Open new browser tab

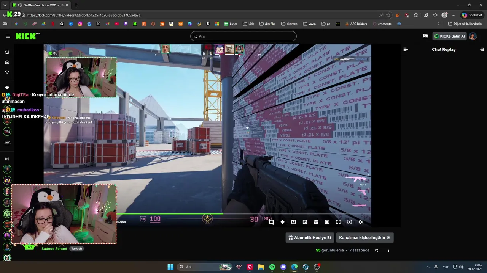(x=76, y=5)
